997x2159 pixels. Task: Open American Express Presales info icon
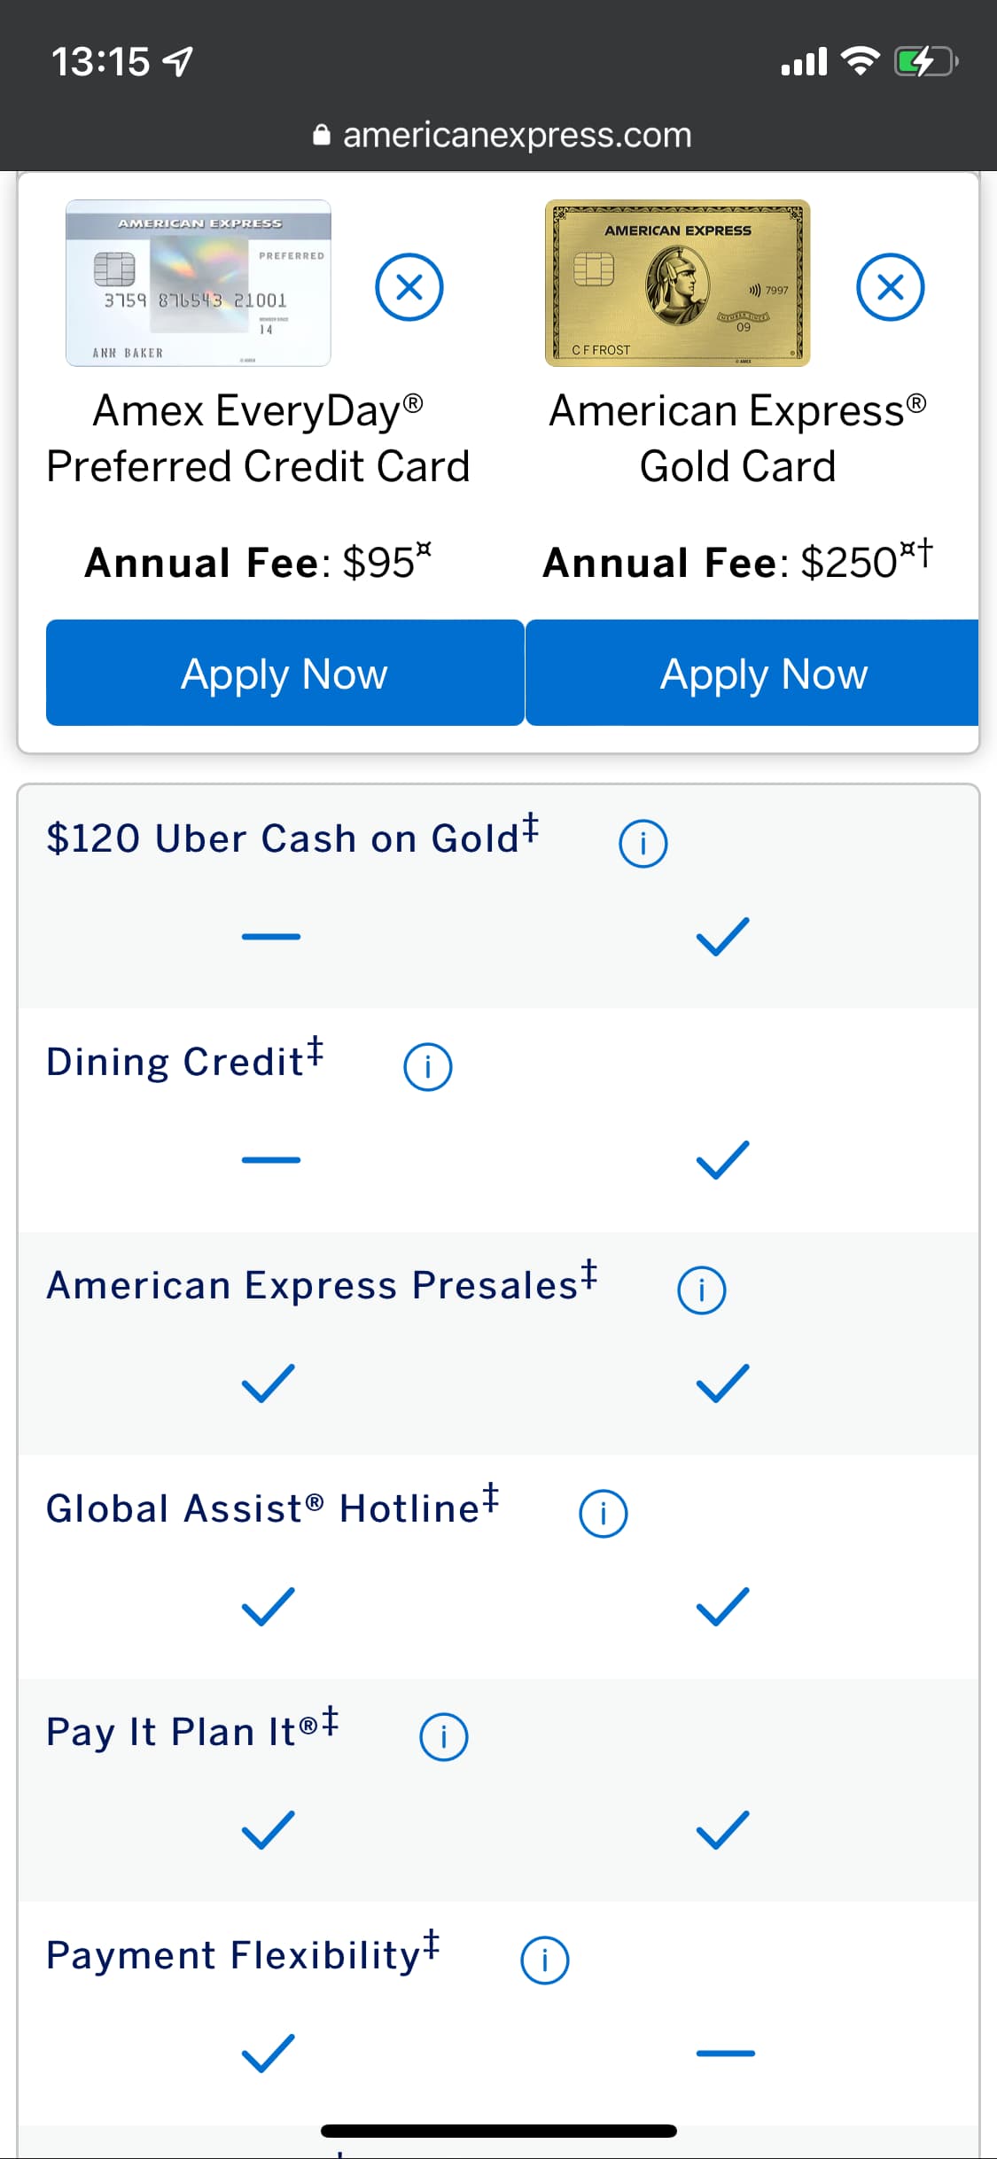701,1290
